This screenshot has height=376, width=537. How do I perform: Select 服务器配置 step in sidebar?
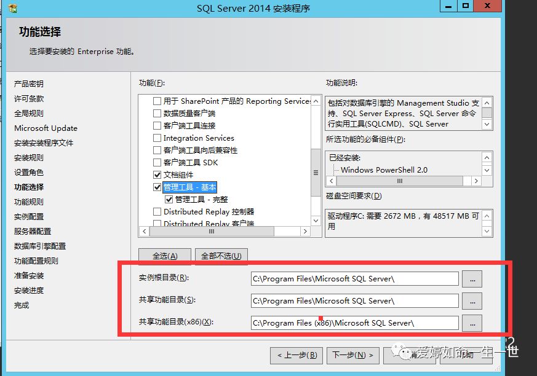pos(33,231)
